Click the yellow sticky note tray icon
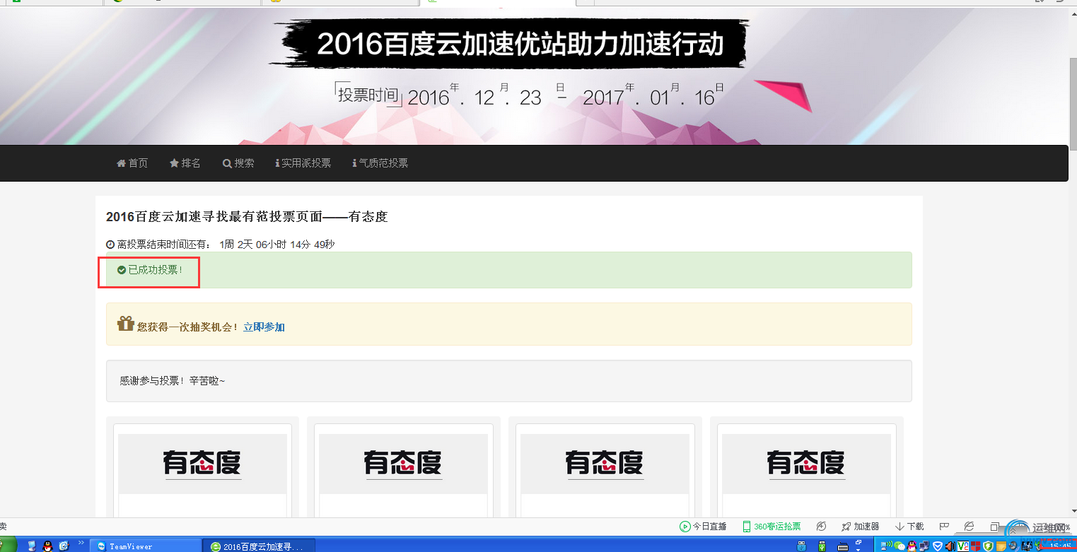 [1001, 546]
